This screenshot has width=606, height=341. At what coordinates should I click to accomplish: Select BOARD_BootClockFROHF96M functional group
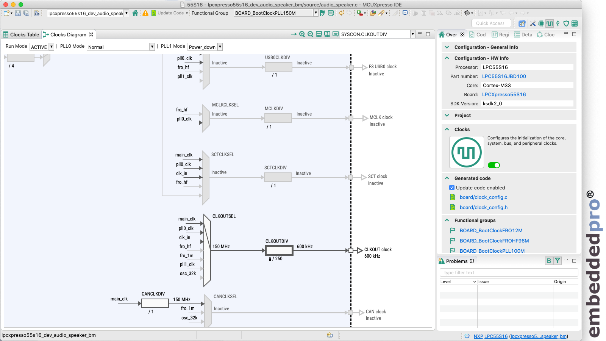pyautogui.click(x=494, y=241)
